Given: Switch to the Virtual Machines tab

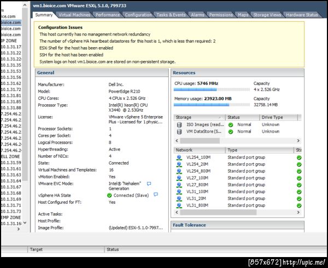Looking at the screenshot, I should [x=74, y=15].
